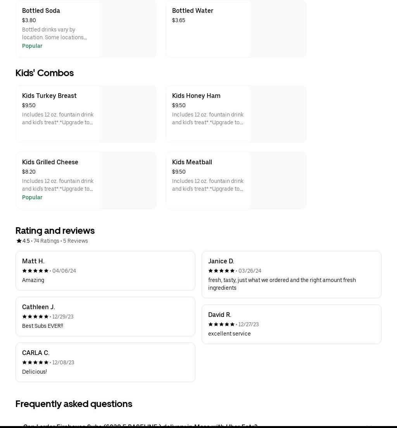The width and height of the screenshot is (397, 428).
Task: Click Matt H.'s five-star rating icons
Action: click(x=35, y=271)
